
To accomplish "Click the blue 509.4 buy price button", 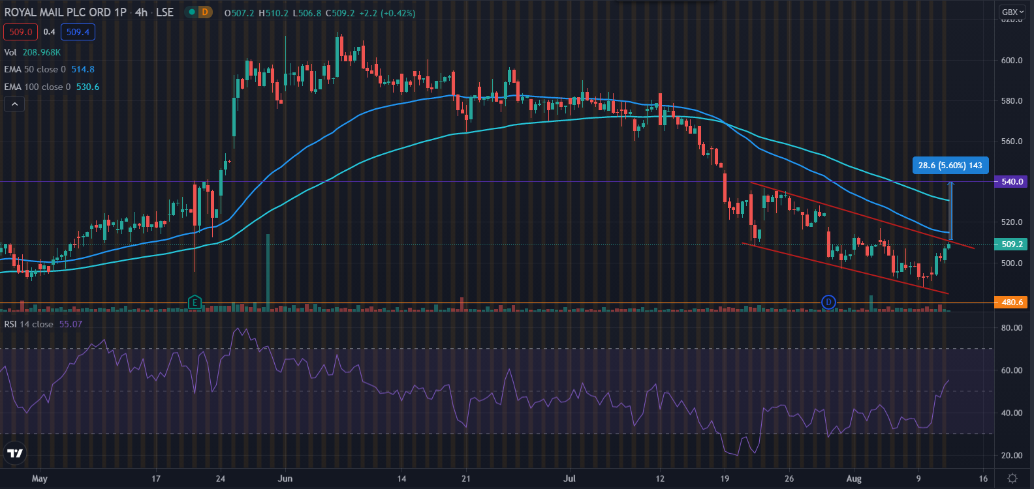I will (x=78, y=32).
